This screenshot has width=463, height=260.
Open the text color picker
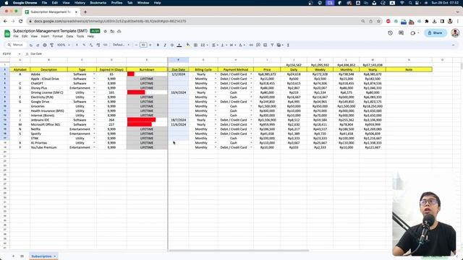[179, 45]
